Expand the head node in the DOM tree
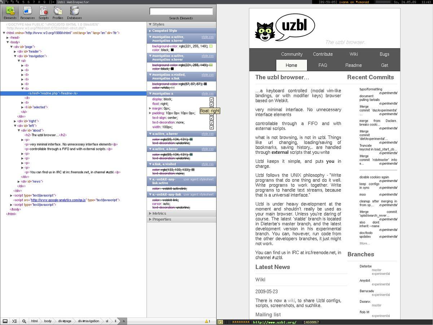 [x=8, y=38]
